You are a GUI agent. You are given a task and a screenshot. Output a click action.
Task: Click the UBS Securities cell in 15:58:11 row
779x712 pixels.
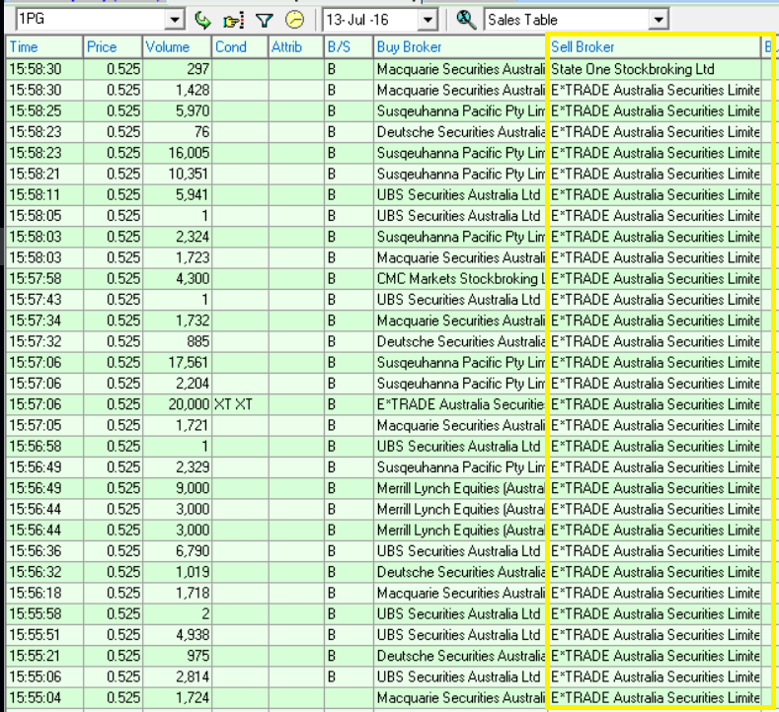(x=459, y=195)
